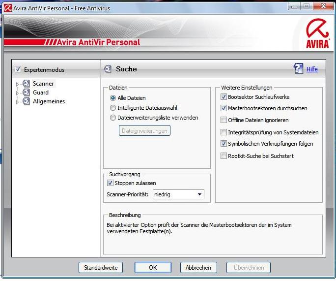
Task: Click the Guard tree node icon
Action: point(26,93)
